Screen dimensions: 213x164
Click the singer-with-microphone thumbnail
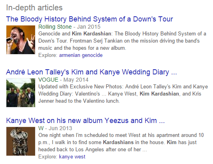coord(21,40)
